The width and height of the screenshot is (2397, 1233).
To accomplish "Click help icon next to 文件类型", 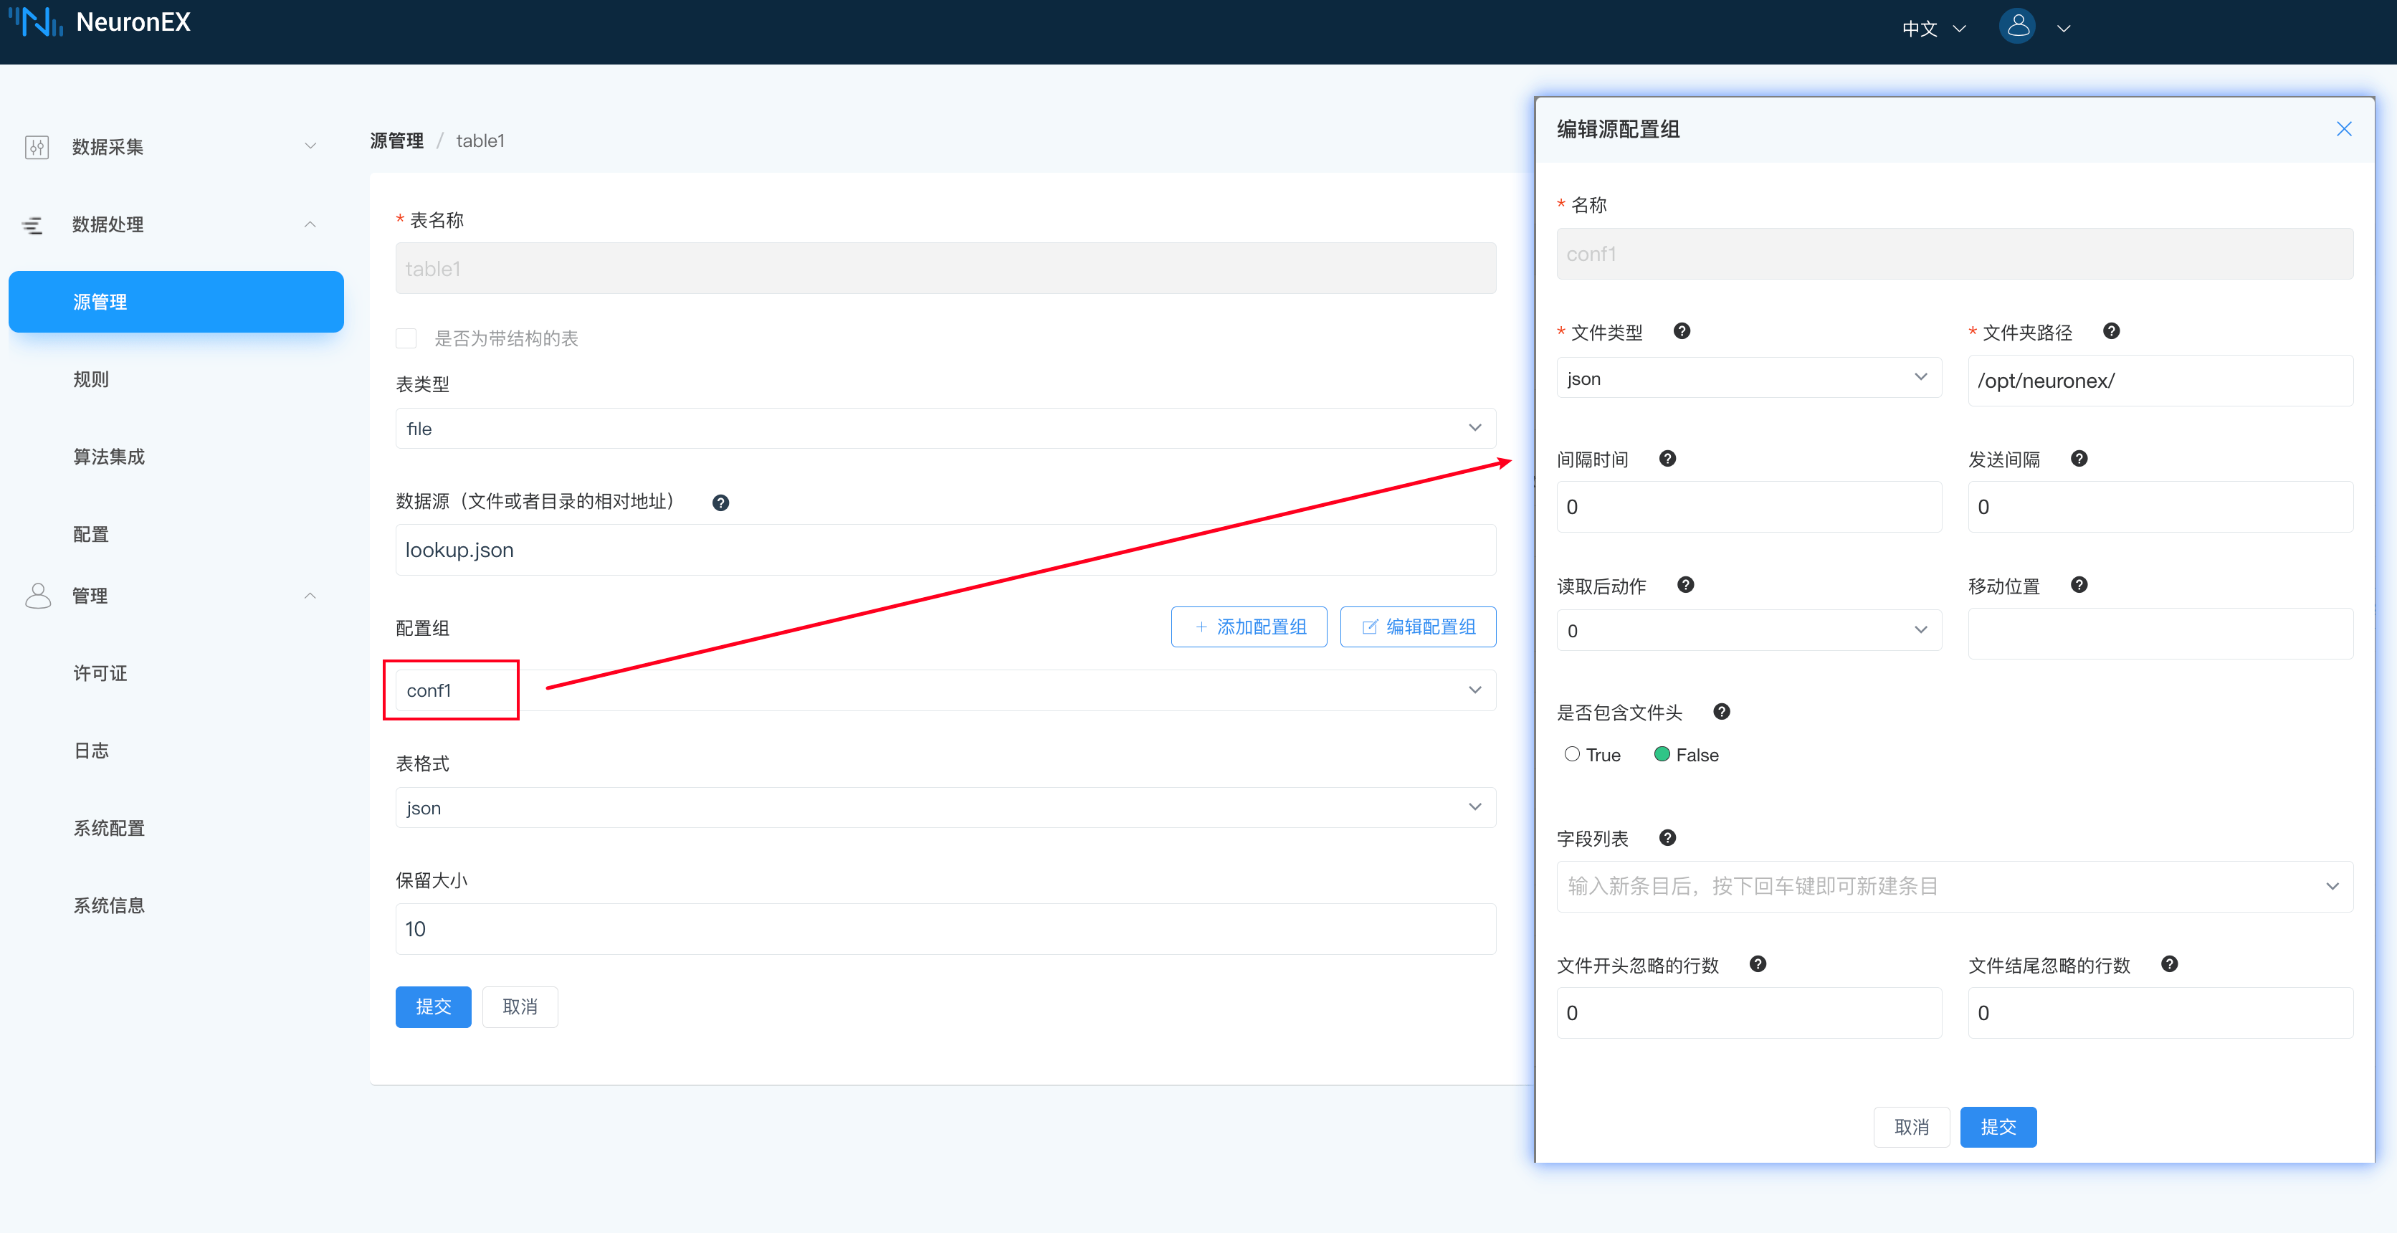I will (1682, 331).
